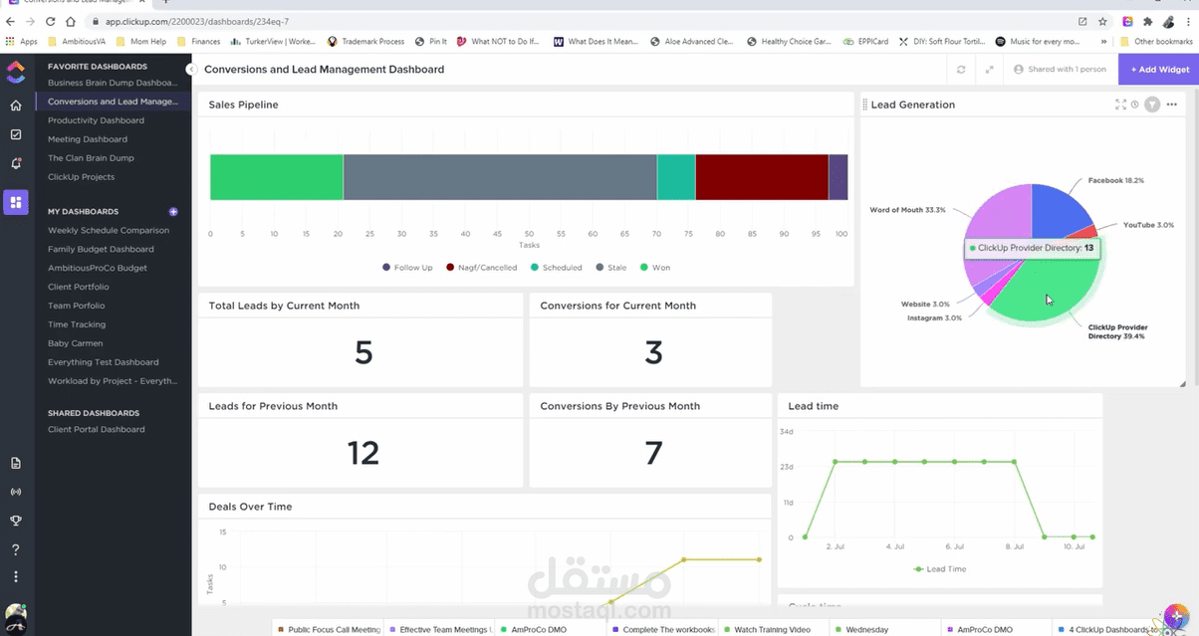
Task: Go to Home via sidebar icon
Action: click(x=16, y=106)
